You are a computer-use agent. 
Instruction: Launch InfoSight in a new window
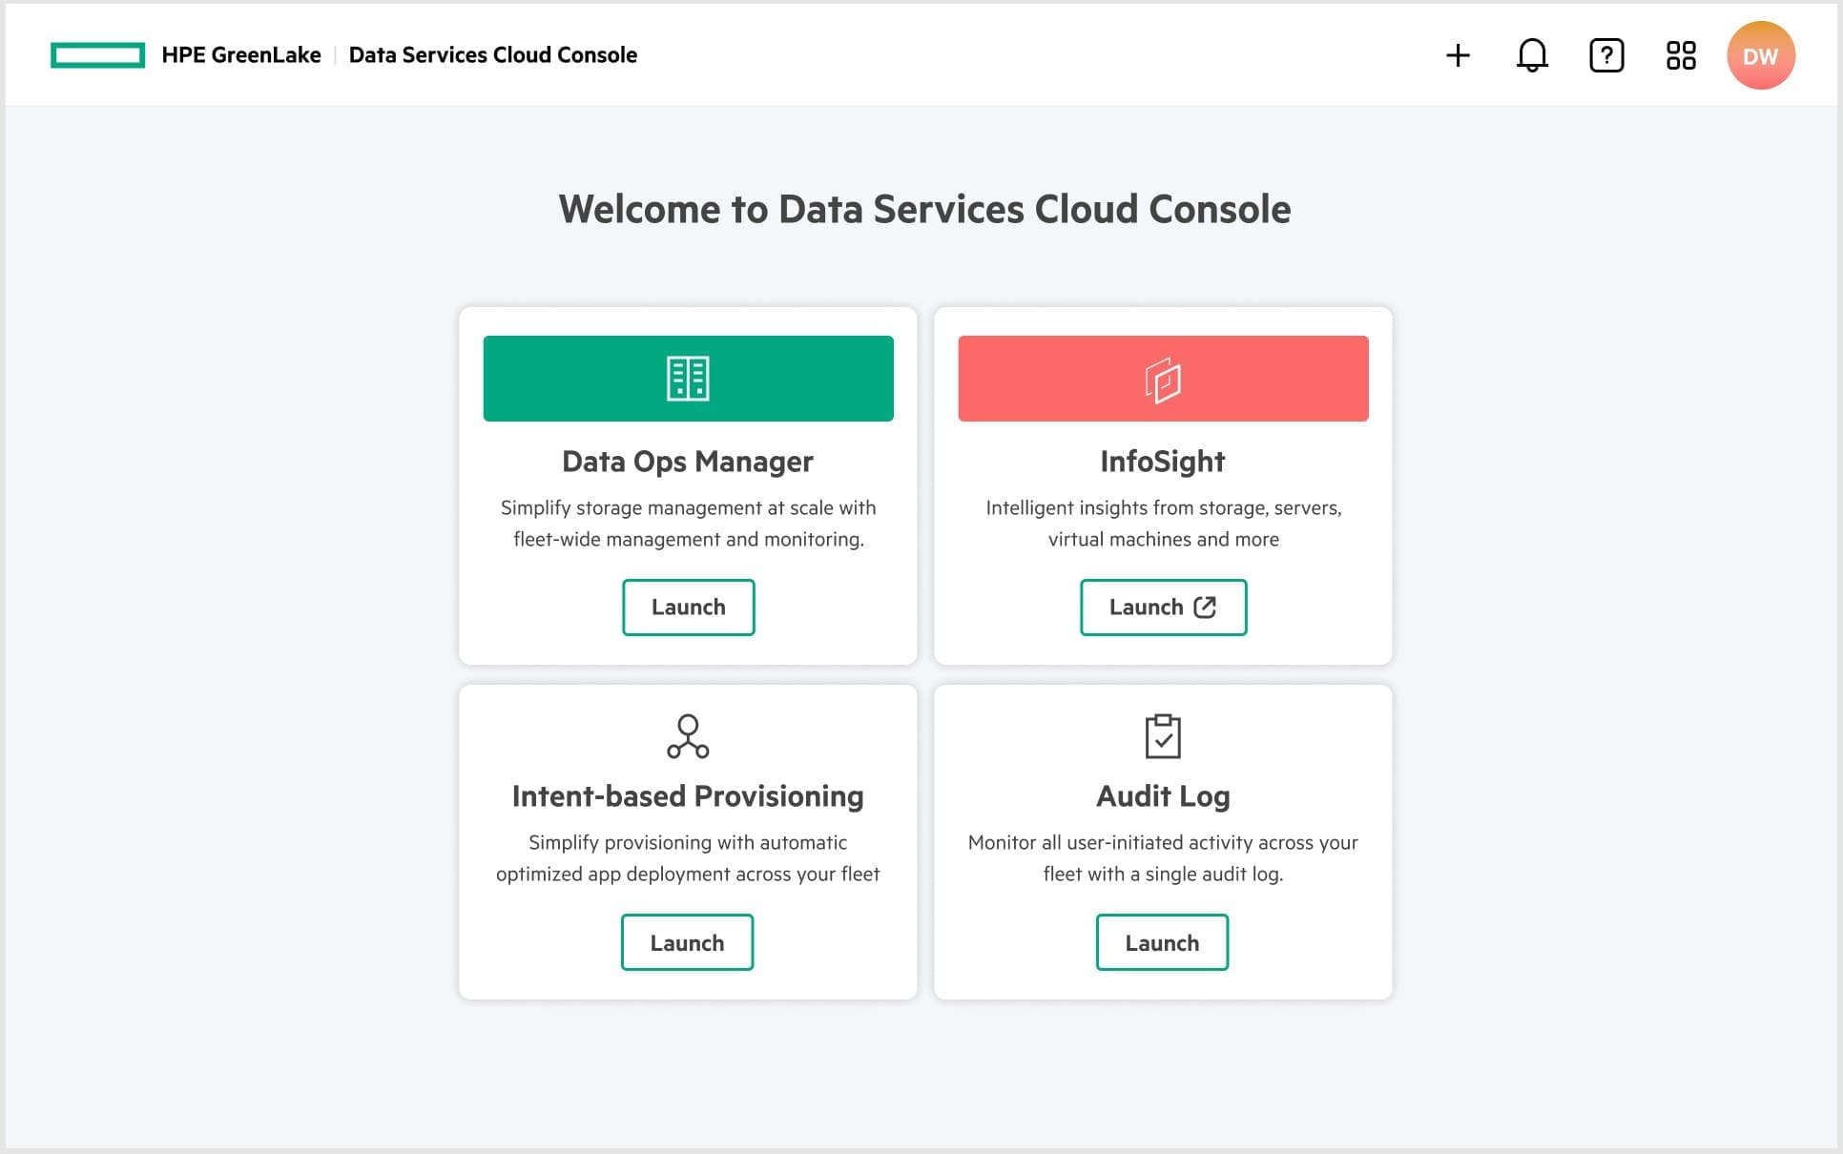coord(1163,608)
